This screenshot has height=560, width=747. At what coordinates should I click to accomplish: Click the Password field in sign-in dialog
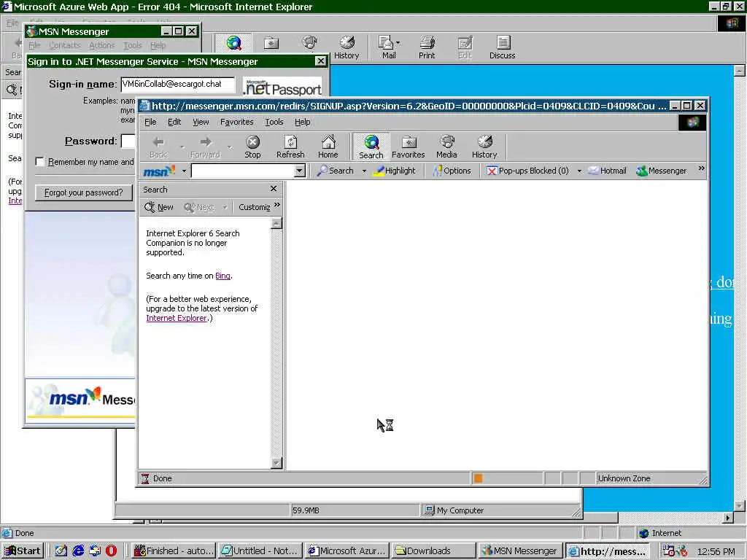pos(128,141)
